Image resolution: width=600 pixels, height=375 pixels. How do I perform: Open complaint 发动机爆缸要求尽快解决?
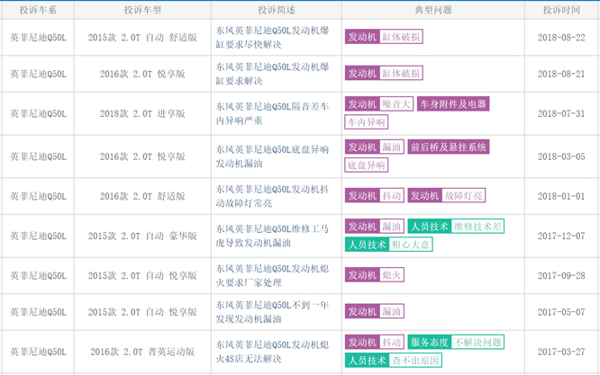tap(272, 38)
